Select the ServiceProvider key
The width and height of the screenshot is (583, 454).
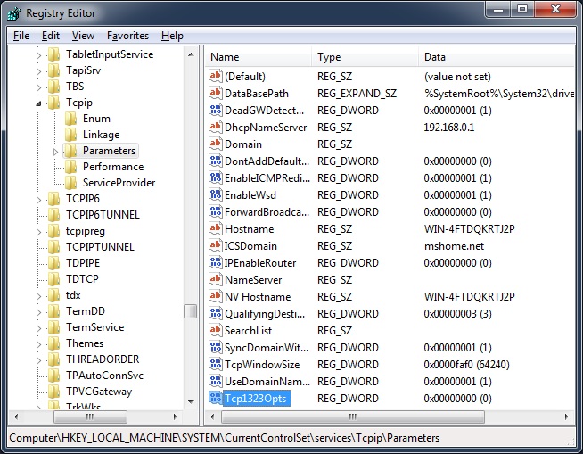119,183
